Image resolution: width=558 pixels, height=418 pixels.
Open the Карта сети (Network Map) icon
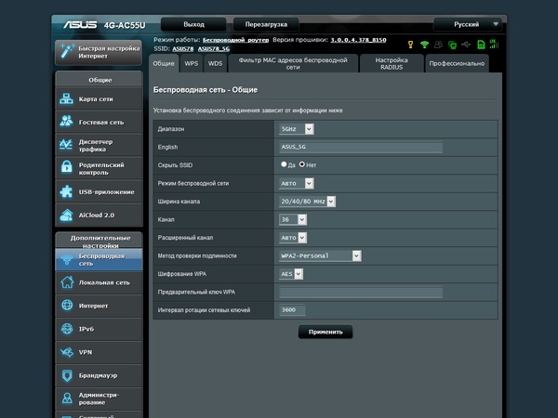67,99
